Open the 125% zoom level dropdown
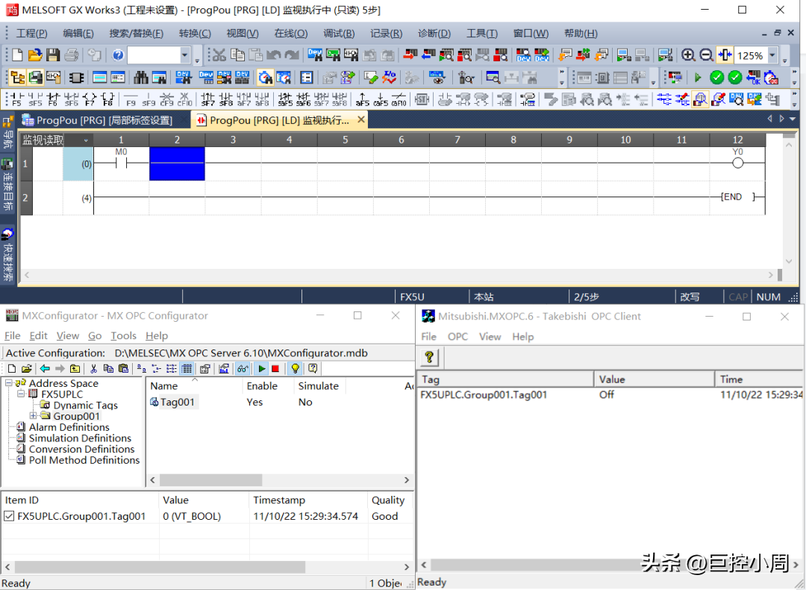Viewport: 806px width, 590px height. (x=772, y=55)
